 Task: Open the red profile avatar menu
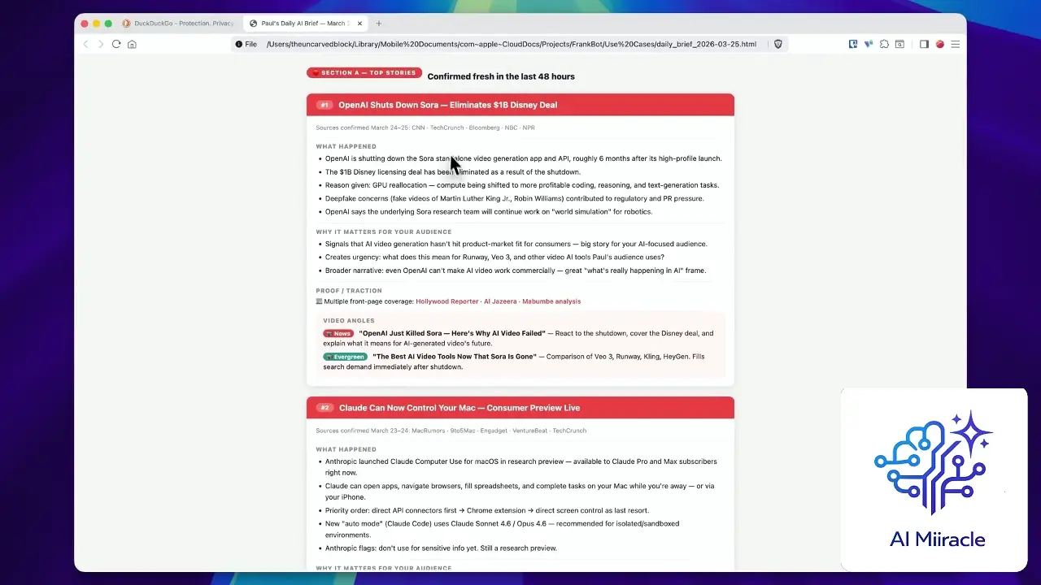939,44
